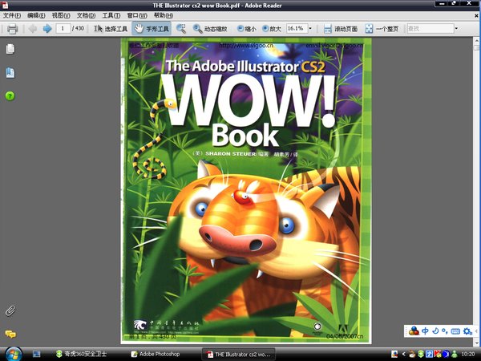Click the PDF icon in title bar
This screenshot has width=481, height=361.
click(6, 5)
